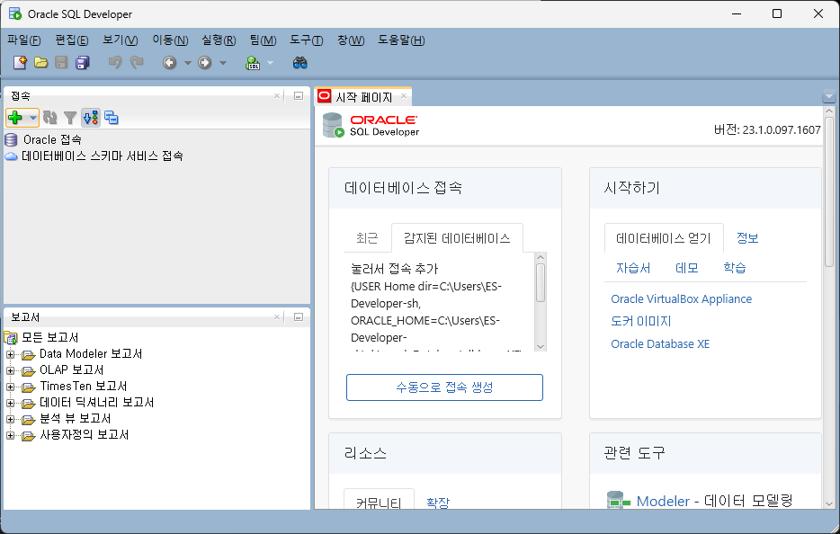
Task: Open the Forward button history dropdown
Action: point(223,63)
